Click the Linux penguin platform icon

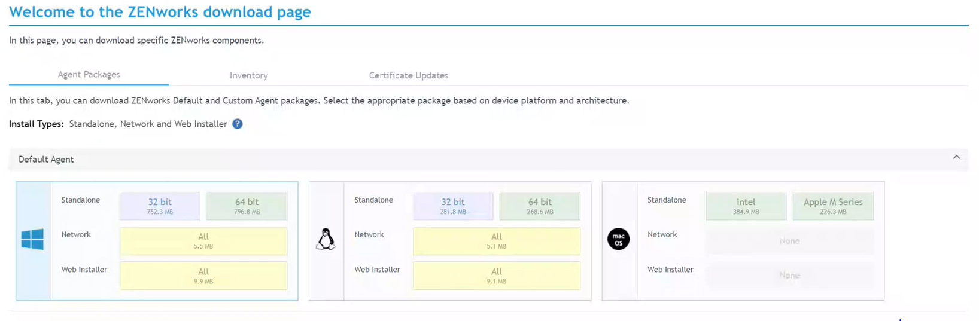click(x=326, y=240)
